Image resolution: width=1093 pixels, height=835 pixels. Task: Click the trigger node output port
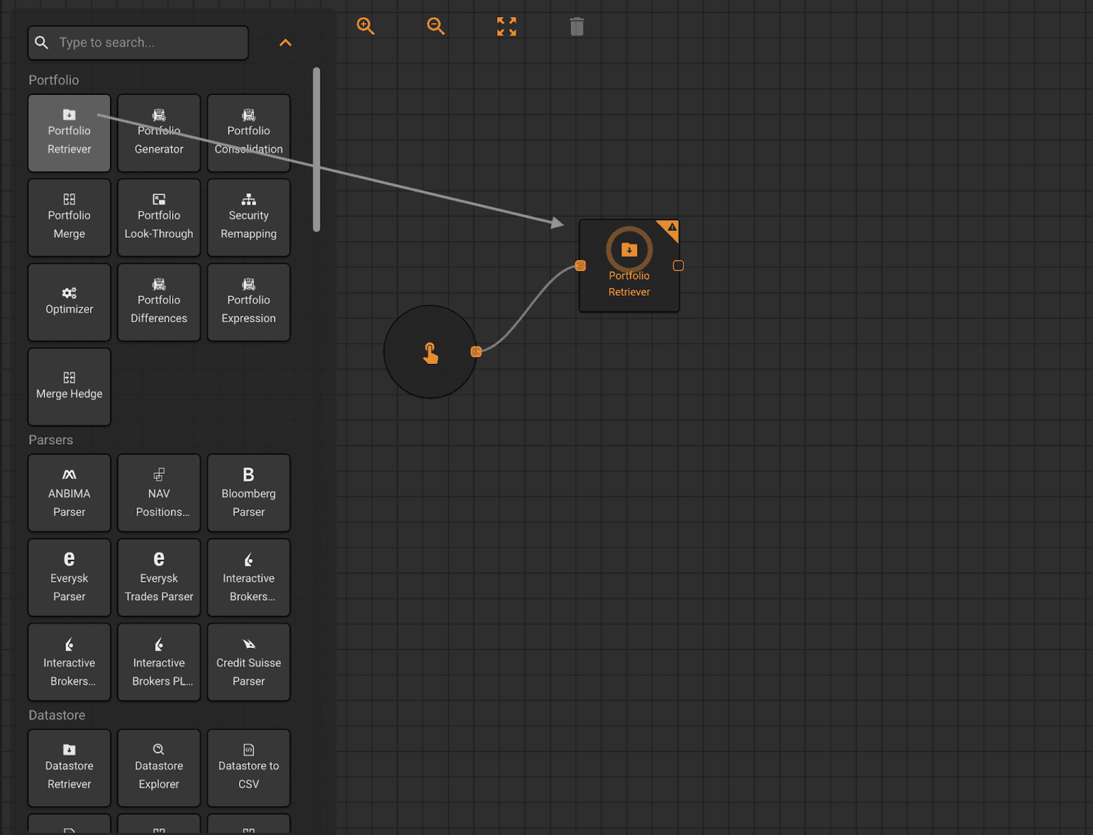[476, 352]
